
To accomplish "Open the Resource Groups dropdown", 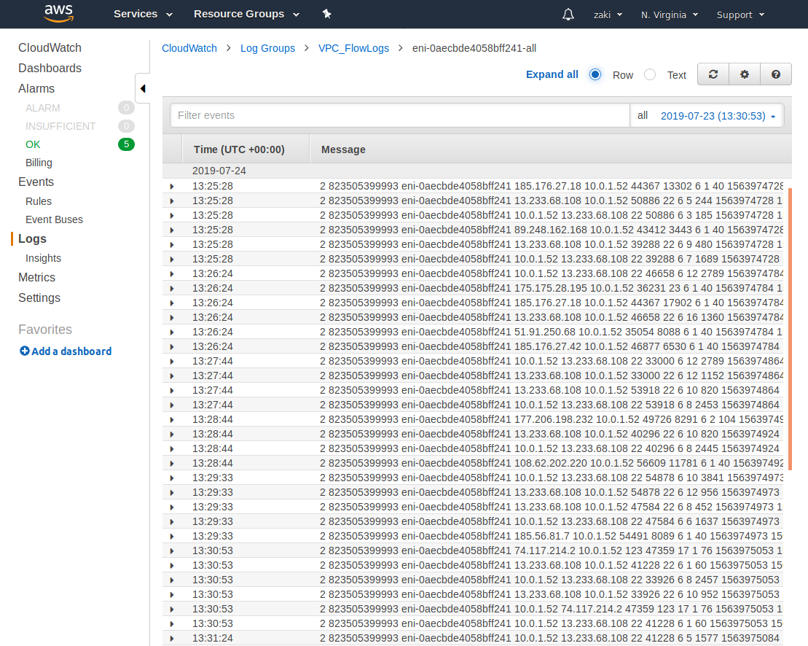I will 246,14.
